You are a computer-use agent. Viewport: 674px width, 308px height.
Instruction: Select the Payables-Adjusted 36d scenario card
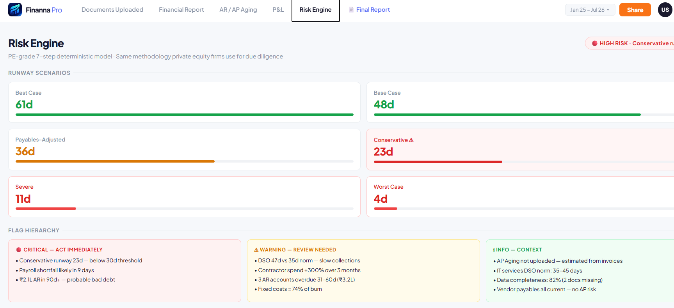pos(184,150)
